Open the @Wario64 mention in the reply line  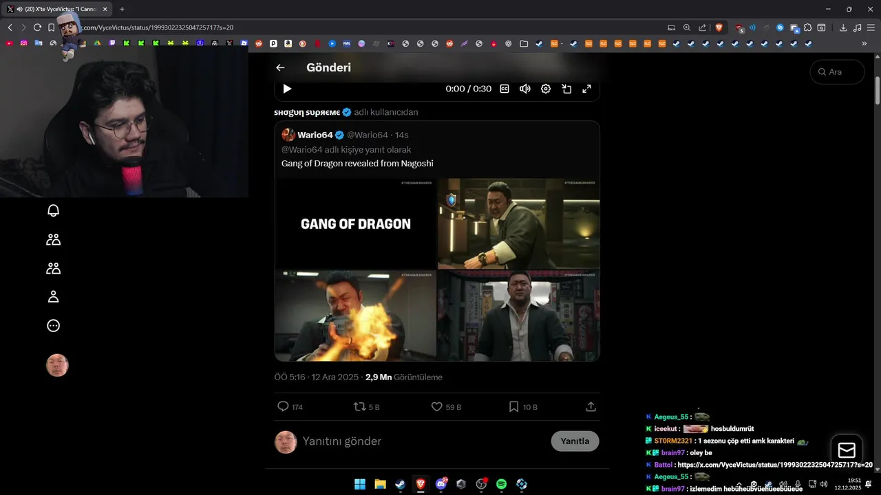301,149
